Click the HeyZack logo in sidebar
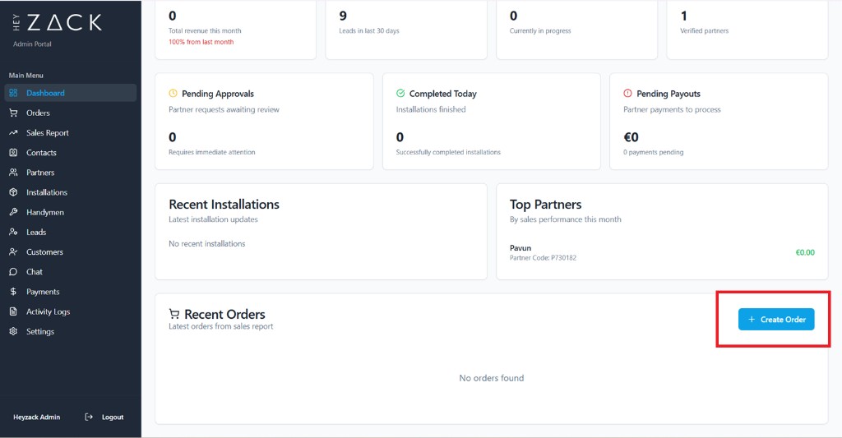 click(57, 22)
